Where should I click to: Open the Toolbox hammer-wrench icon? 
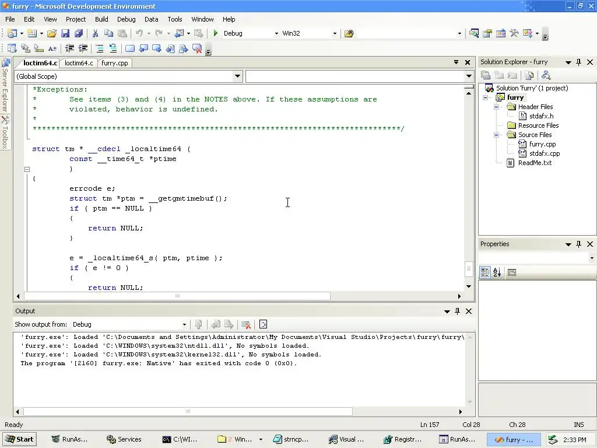tap(514, 33)
